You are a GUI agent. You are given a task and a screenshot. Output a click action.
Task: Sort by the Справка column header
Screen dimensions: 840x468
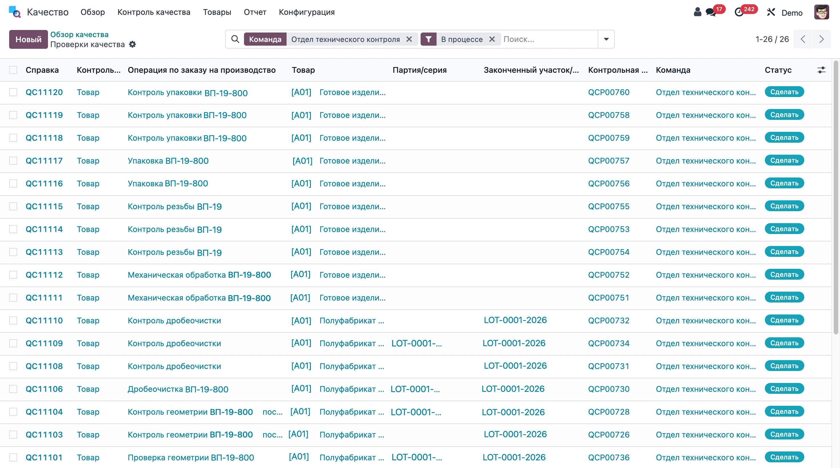click(x=42, y=70)
